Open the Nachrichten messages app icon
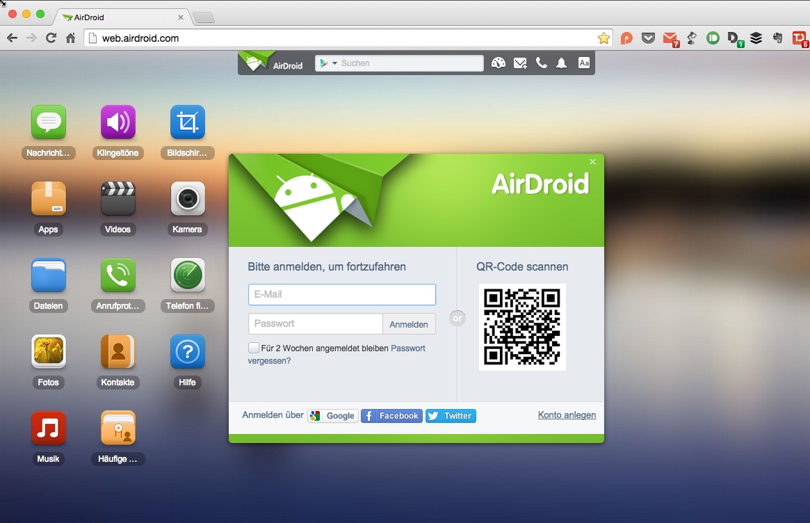The height and width of the screenshot is (523, 810). tap(49, 123)
